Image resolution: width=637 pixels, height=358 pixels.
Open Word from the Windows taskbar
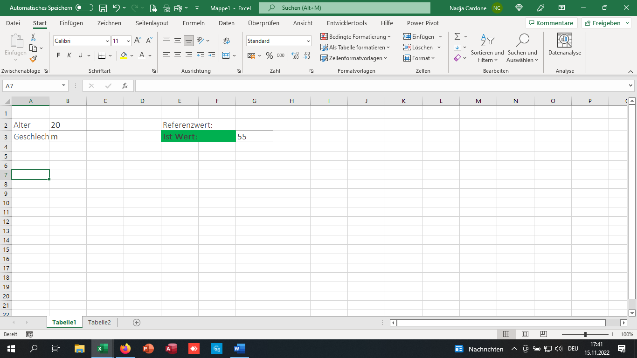click(x=239, y=348)
